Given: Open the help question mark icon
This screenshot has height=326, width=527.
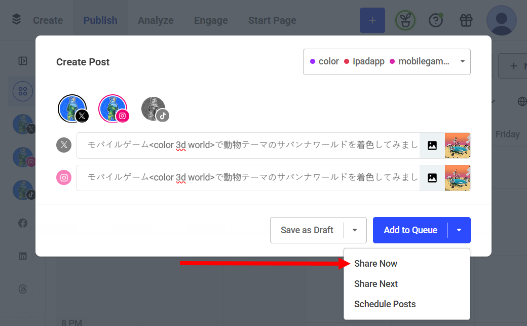Looking at the screenshot, I should 436,20.
